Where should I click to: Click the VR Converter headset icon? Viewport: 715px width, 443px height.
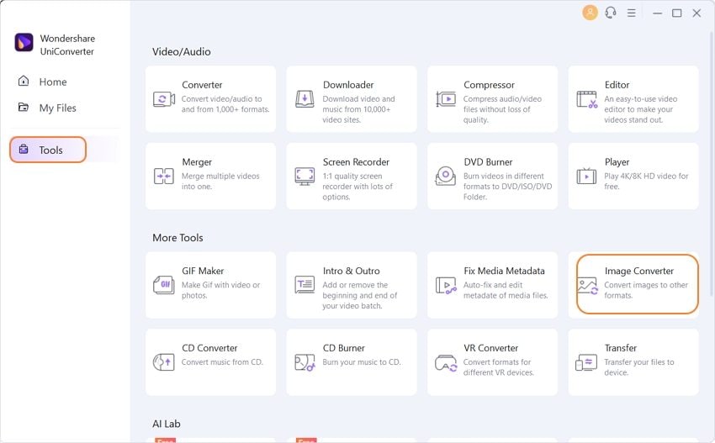[446, 363]
